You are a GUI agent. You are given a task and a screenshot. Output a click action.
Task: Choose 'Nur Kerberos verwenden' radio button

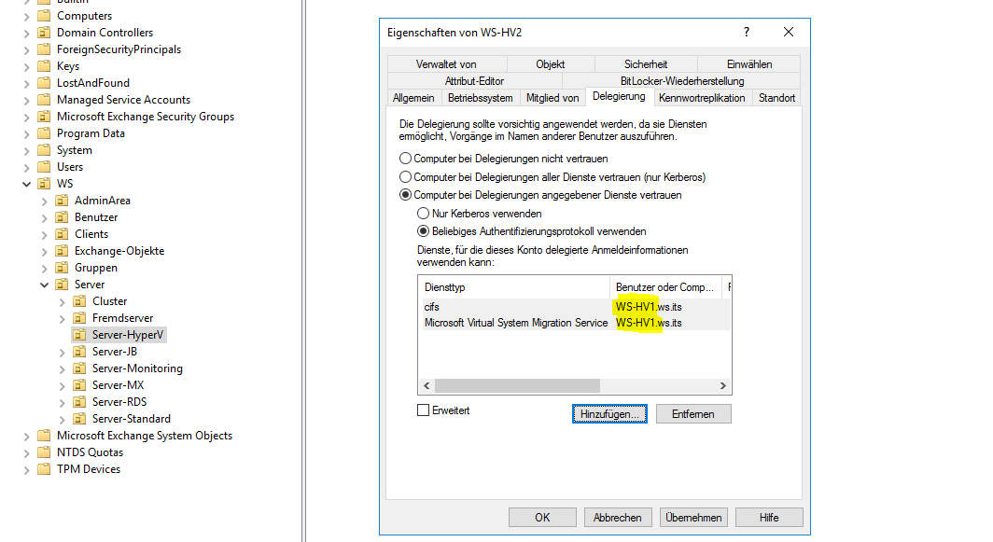click(x=423, y=214)
